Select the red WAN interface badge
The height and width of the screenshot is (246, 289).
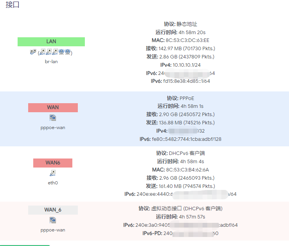click(x=53, y=108)
